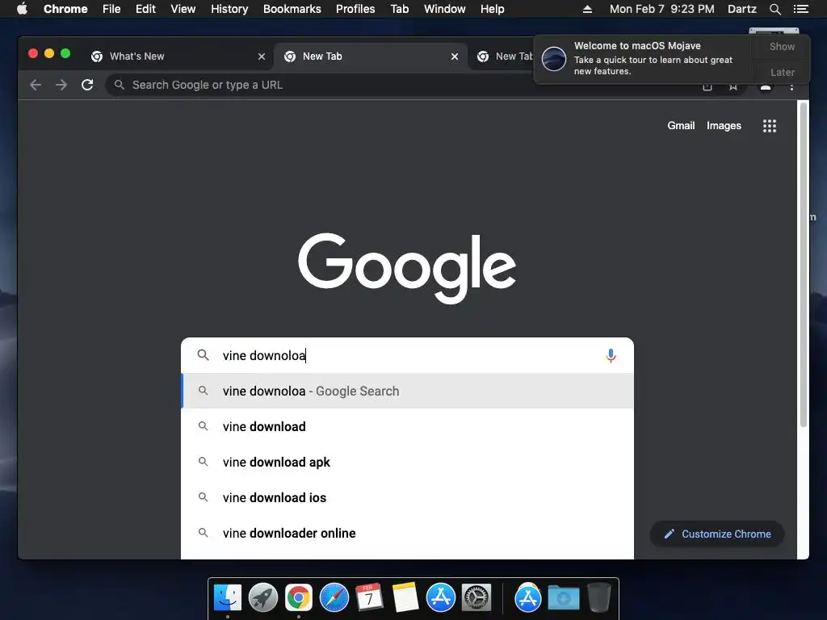Open the Bookmarks menu

(292, 9)
